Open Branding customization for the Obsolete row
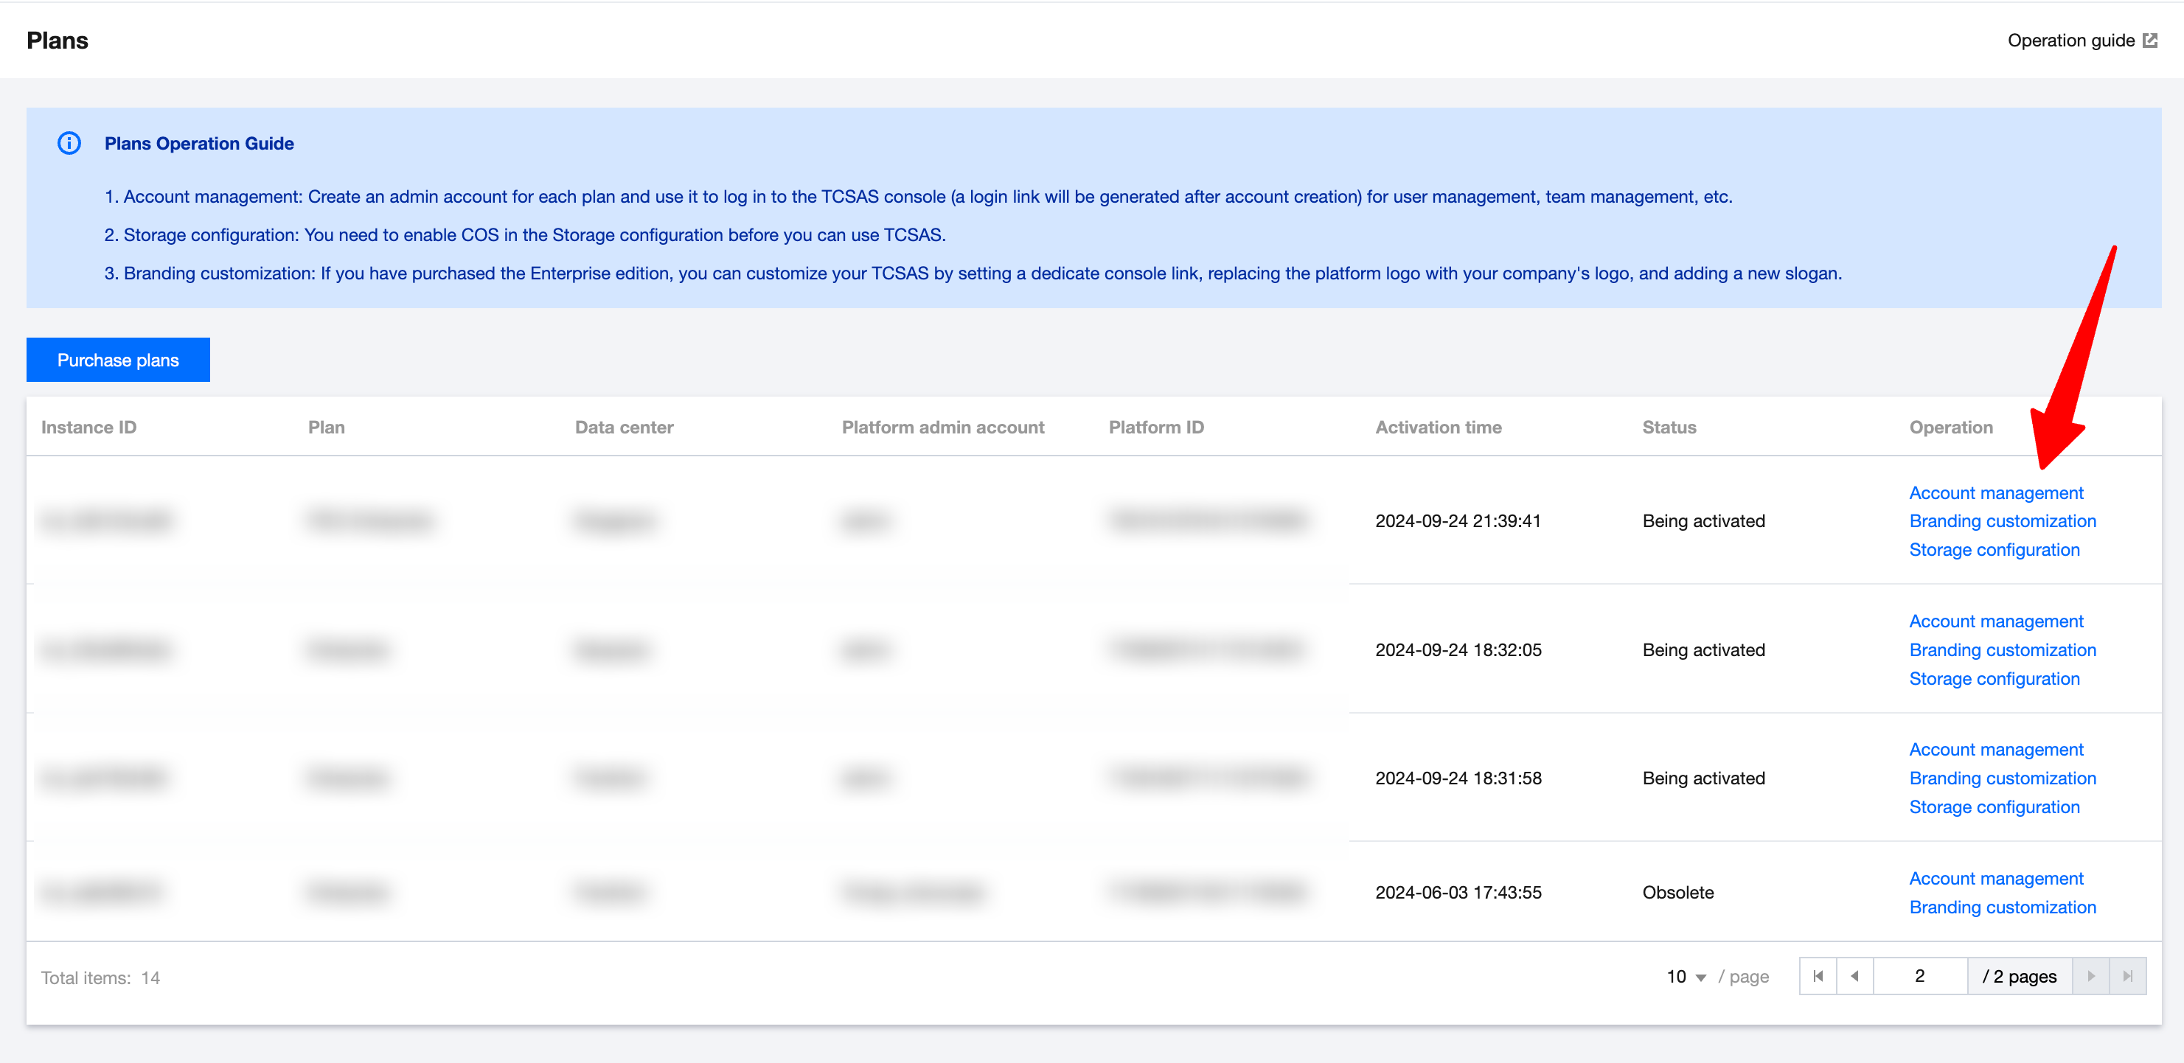 [x=2002, y=907]
